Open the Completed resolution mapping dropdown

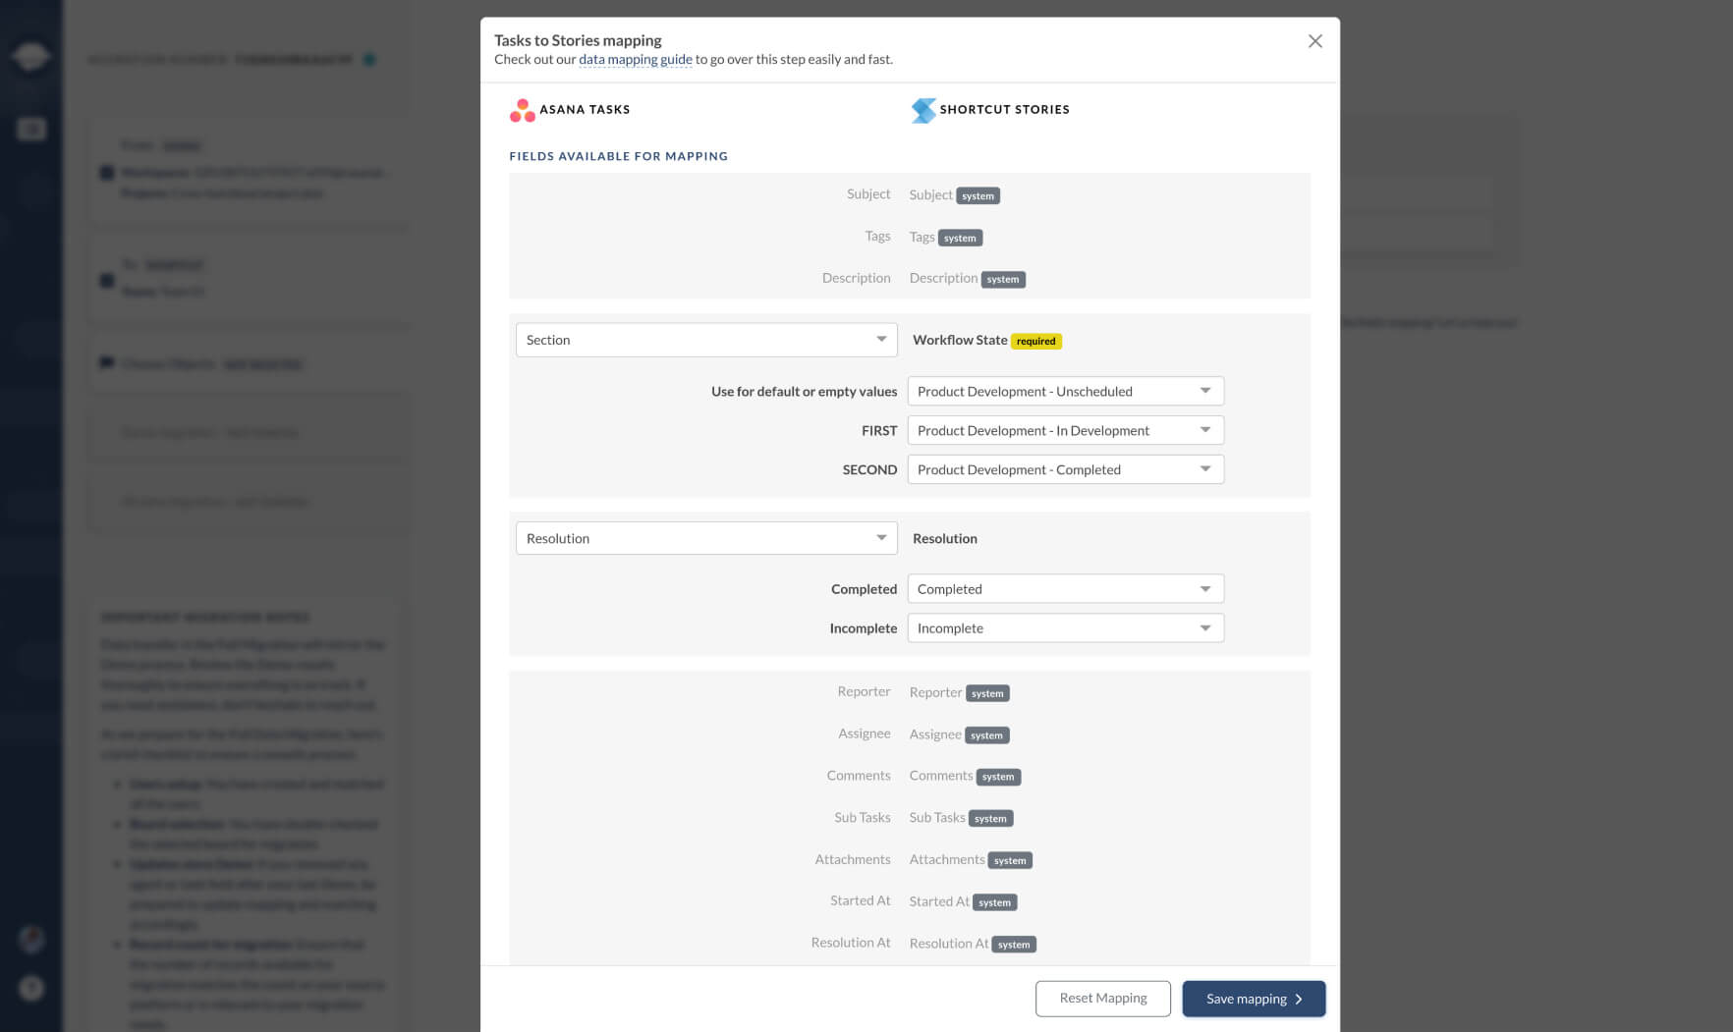1065,589
